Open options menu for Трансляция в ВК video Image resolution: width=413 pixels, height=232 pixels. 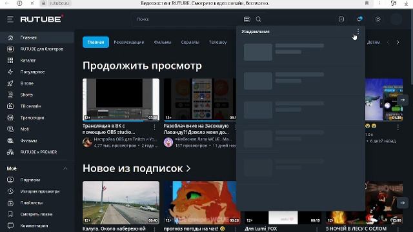155,127
